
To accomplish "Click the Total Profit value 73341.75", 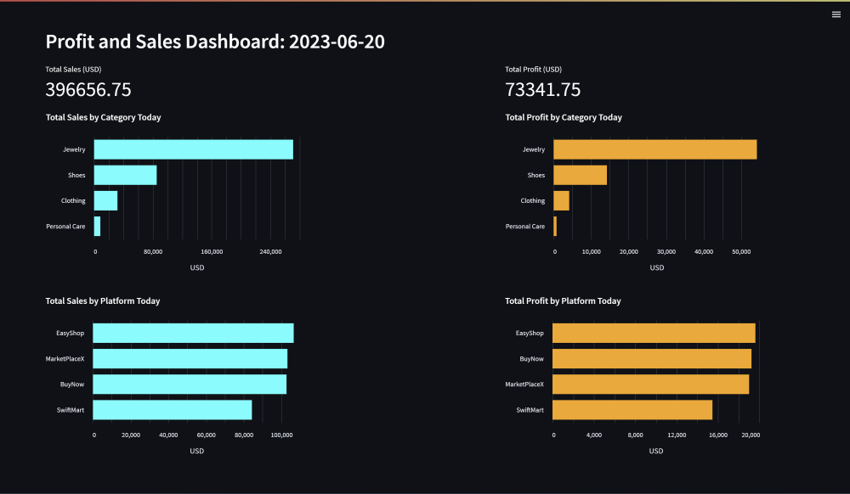I will [542, 90].
